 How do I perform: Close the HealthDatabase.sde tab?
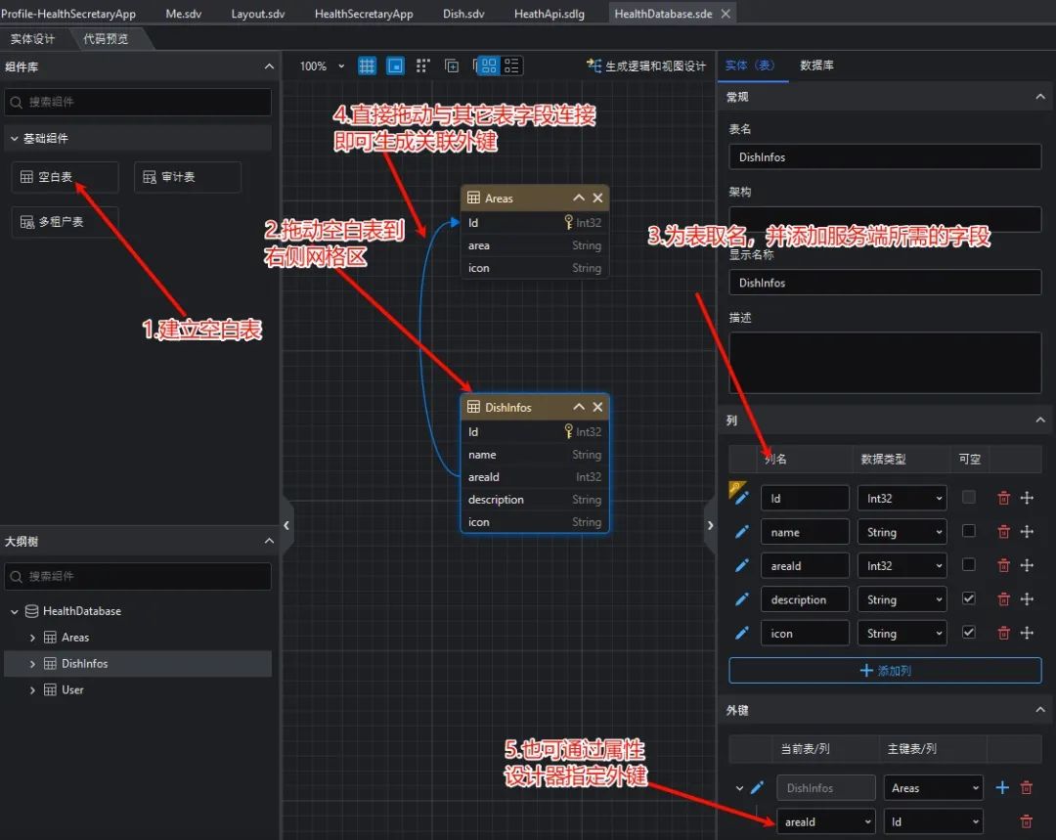point(726,14)
